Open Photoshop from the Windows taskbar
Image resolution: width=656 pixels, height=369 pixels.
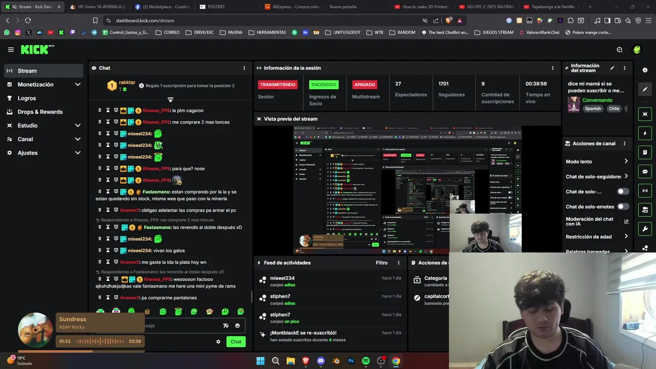pyautogui.click(x=351, y=361)
